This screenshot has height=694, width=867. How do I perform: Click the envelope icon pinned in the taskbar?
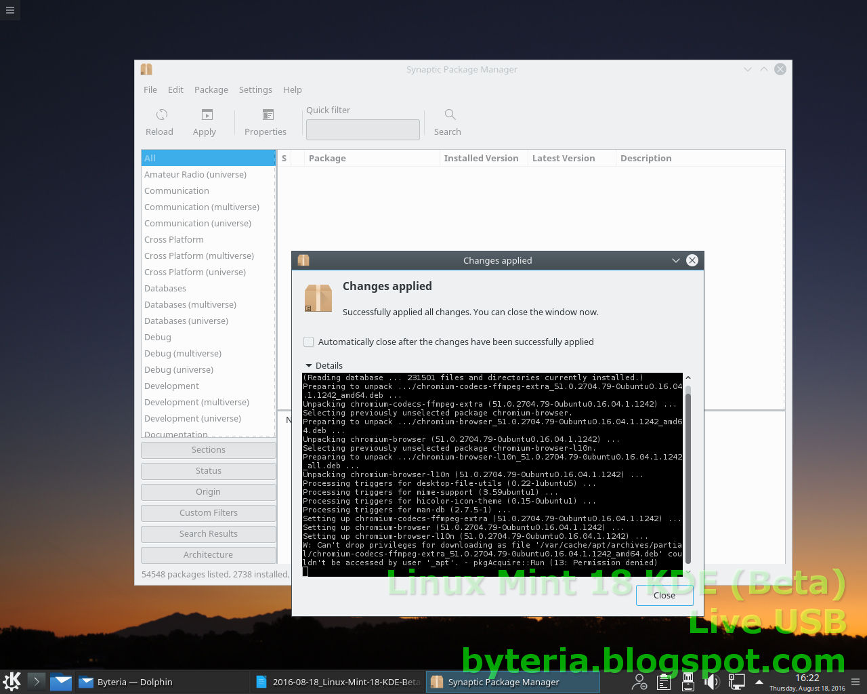click(x=60, y=682)
